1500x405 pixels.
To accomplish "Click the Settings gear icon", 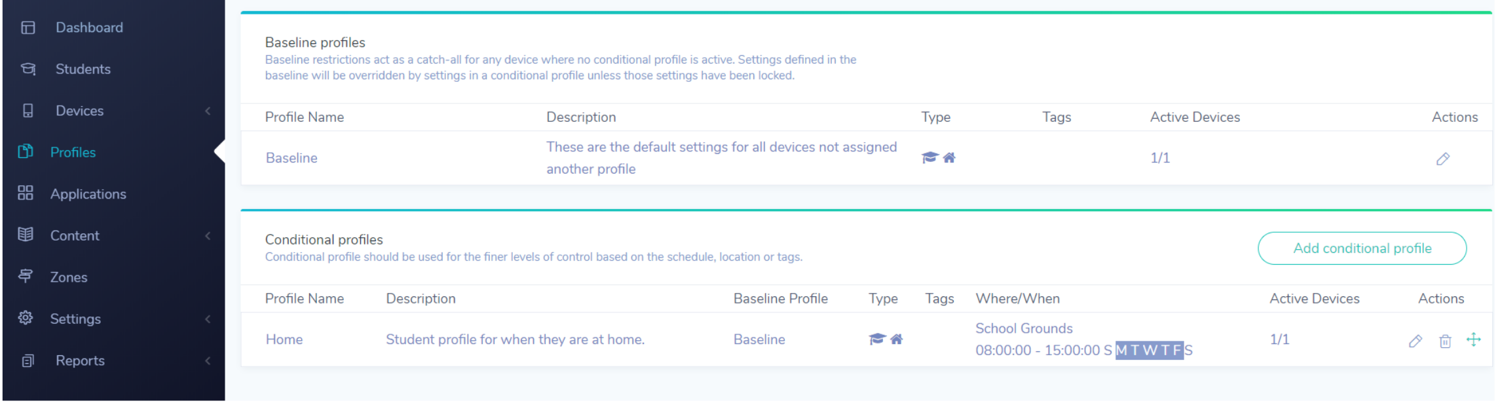I will [x=26, y=318].
